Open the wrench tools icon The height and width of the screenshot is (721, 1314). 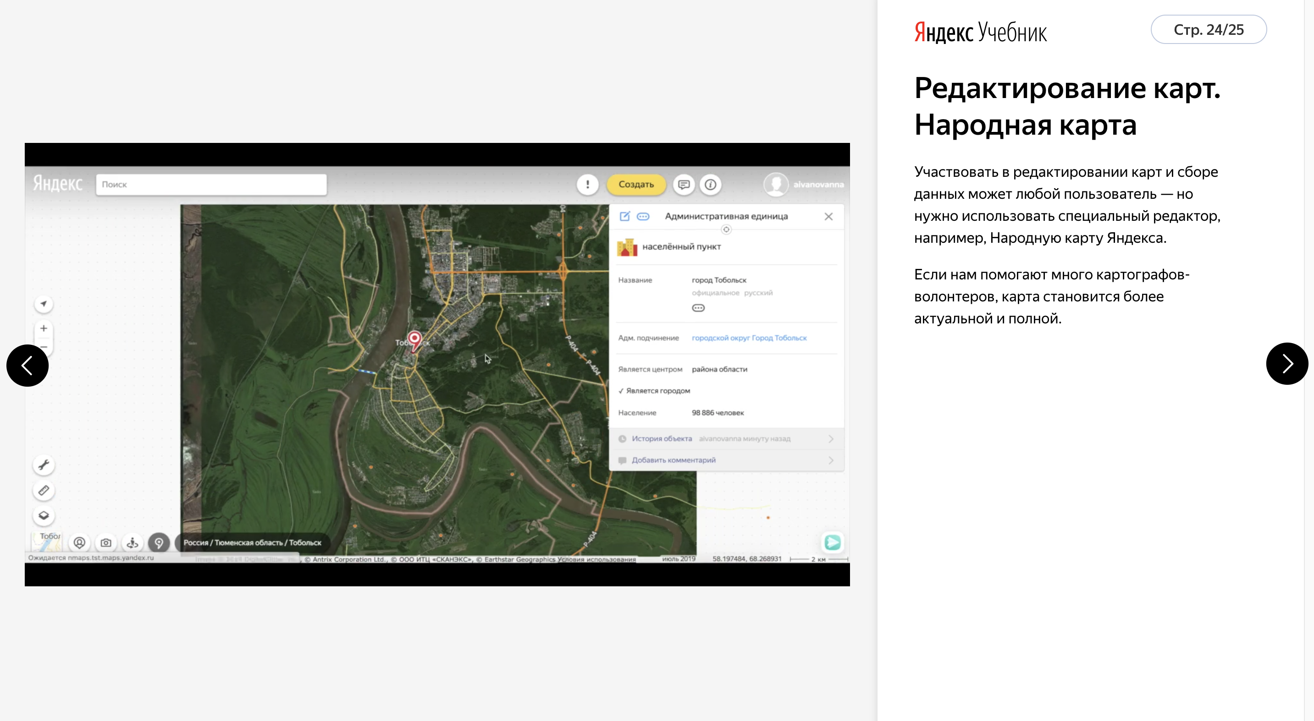point(44,464)
